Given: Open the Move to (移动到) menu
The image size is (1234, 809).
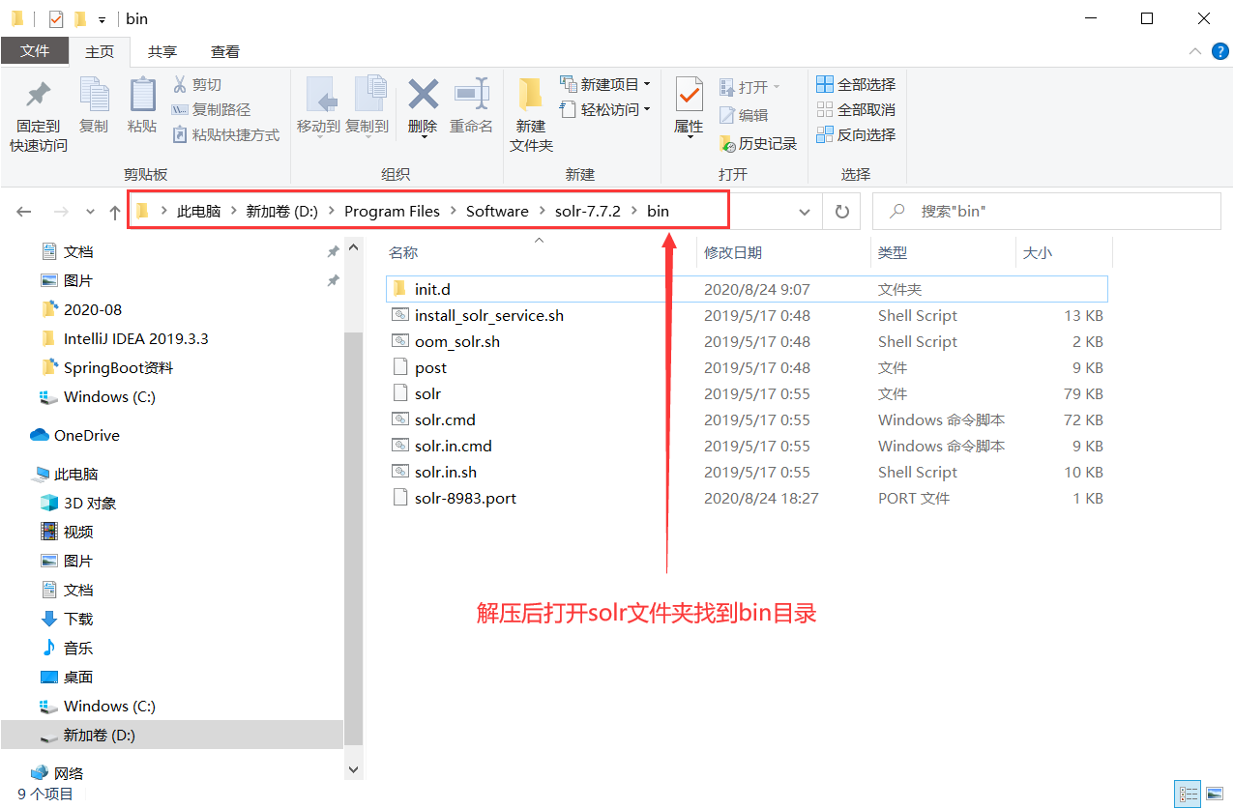Looking at the screenshot, I should tap(318, 107).
